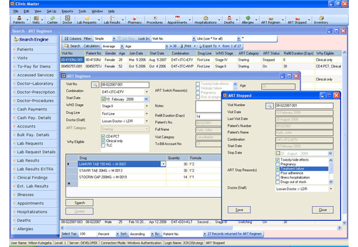The width and height of the screenshot is (358, 247).
Task: Click the Export To icon
Action: click(199, 46)
